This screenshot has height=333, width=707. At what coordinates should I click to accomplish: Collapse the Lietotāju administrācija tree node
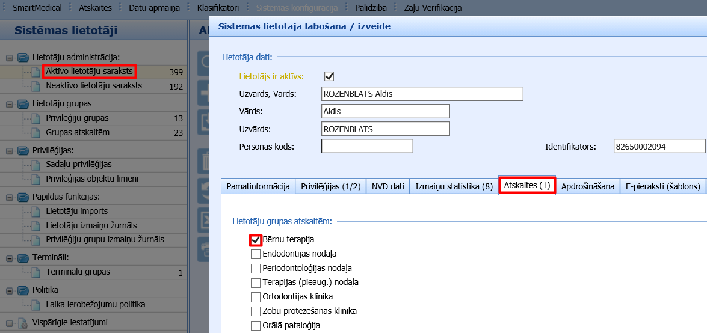coord(10,58)
